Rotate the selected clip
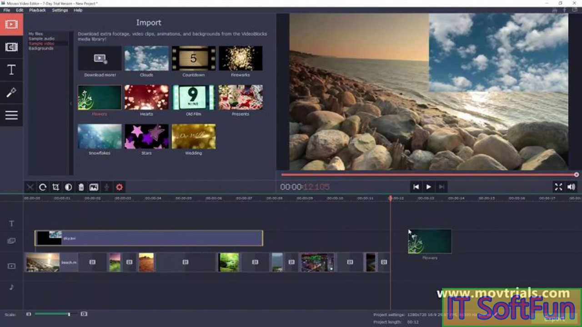Viewport: 582px width, 327px height. click(x=43, y=187)
